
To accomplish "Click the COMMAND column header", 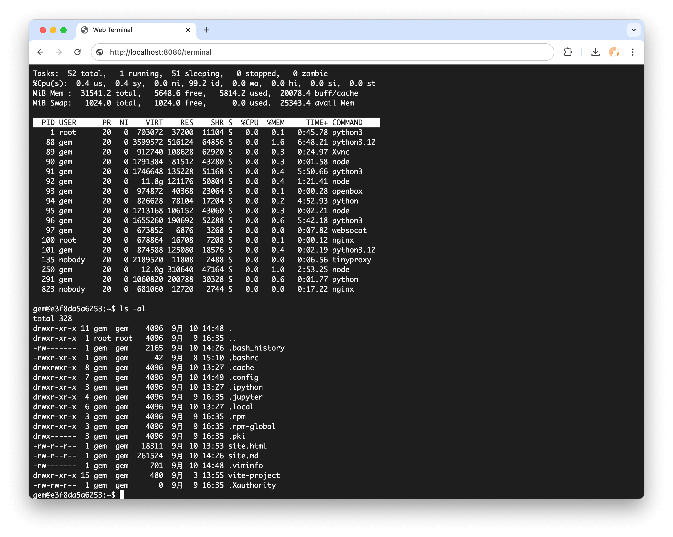I will pos(347,123).
